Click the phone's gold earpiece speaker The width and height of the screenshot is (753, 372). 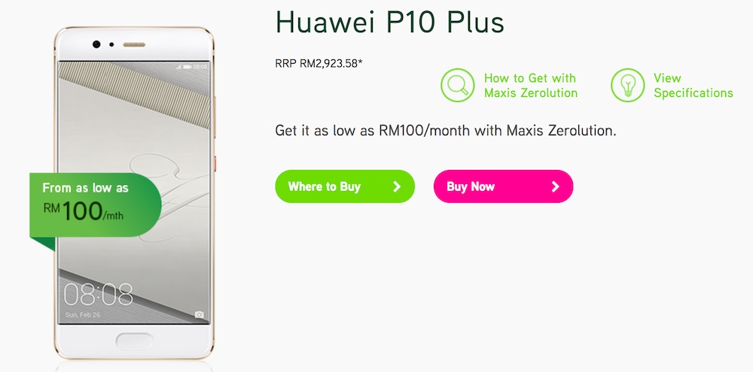[134, 44]
